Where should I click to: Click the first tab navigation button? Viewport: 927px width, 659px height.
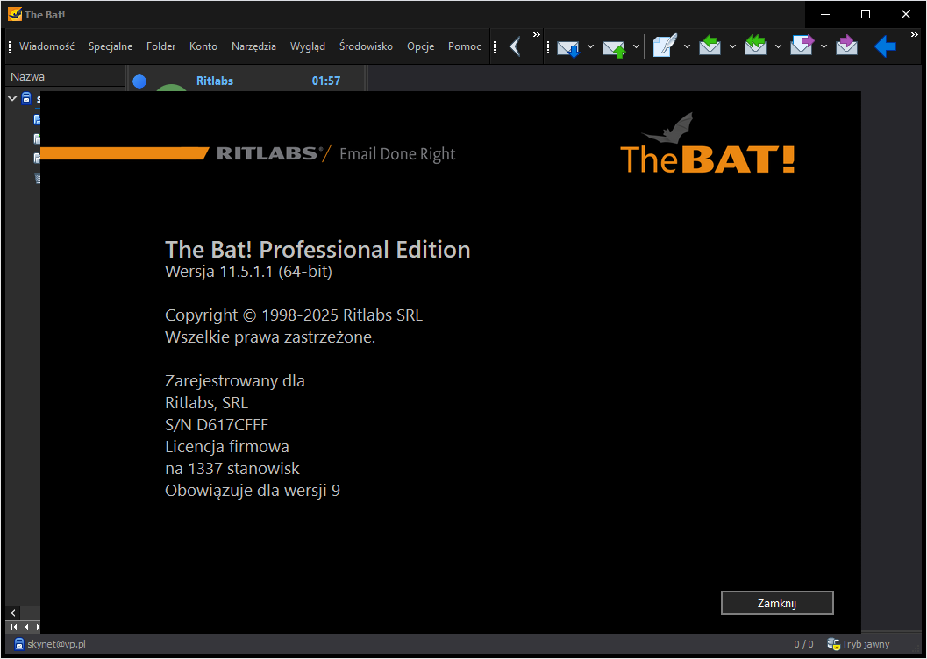click(x=14, y=627)
